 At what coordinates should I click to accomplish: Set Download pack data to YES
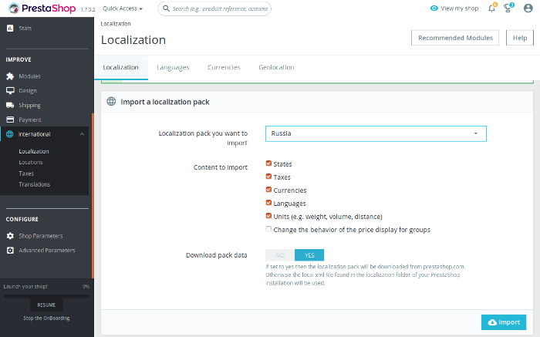309,255
